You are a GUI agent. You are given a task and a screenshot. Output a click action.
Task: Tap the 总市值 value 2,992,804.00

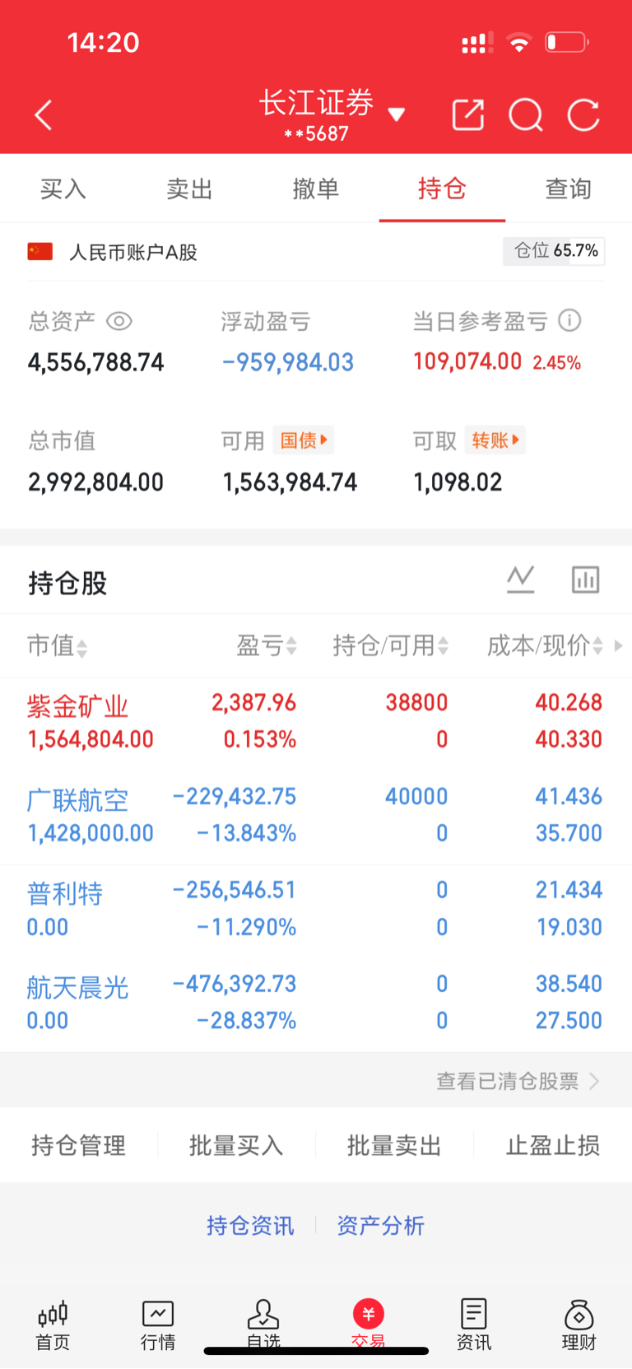pyautogui.click(x=96, y=482)
